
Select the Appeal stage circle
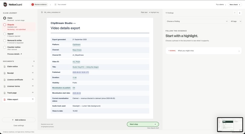(5, 34)
